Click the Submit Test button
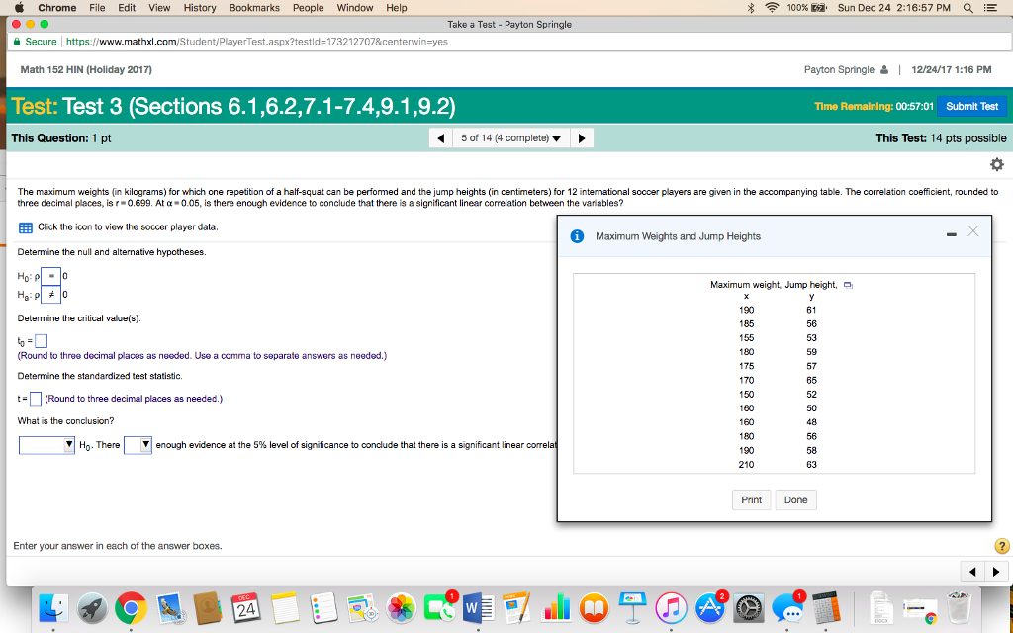This screenshot has width=1013, height=633. (x=971, y=106)
